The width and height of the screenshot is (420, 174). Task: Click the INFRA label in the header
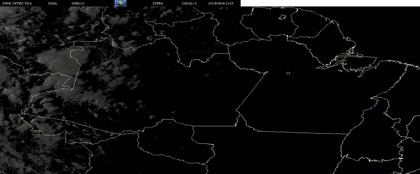pos(158,3)
